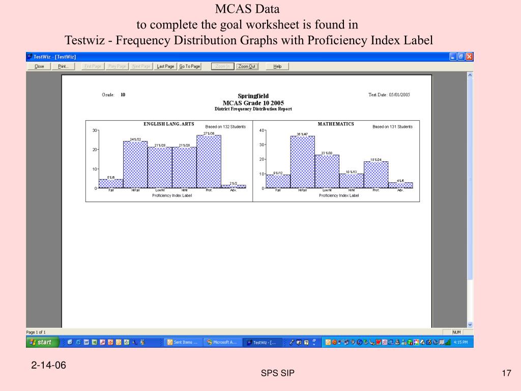Click the disabled Zoom In button
Screen dimensions: 521x391
click(x=223, y=67)
